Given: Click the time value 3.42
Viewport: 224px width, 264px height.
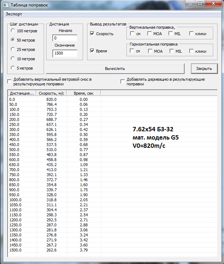Looking at the screenshot, I should (84, 240).
